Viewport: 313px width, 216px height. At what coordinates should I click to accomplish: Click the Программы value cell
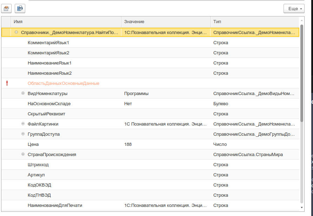coord(166,94)
